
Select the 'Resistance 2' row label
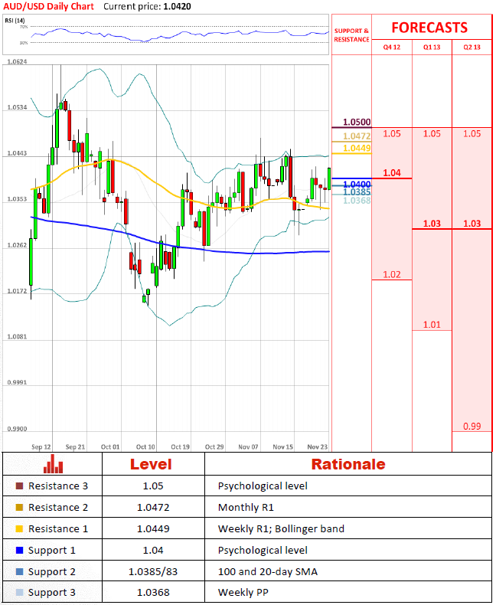pyautogui.click(x=58, y=508)
